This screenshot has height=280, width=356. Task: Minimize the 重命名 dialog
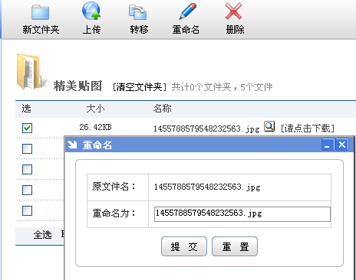coord(328,145)
